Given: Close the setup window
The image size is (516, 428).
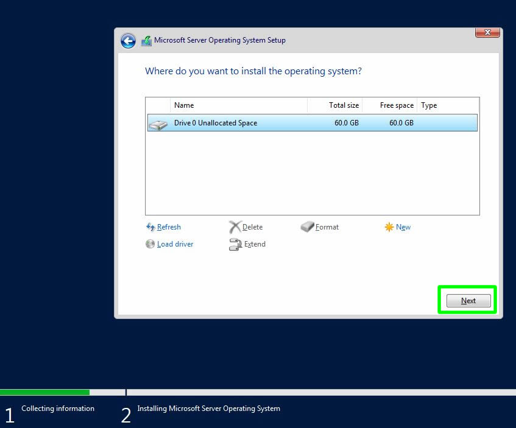Looking at the screenshot, I should click(x=487, y=33).
